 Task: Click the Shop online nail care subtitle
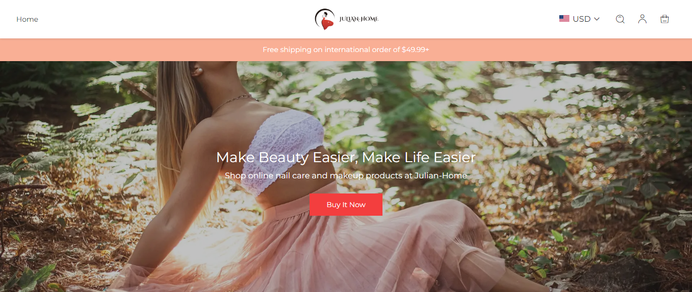click(346, 176)
